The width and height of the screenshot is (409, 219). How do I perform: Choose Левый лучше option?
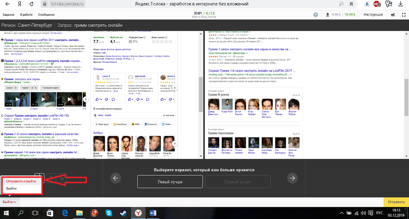coord(170,182)
